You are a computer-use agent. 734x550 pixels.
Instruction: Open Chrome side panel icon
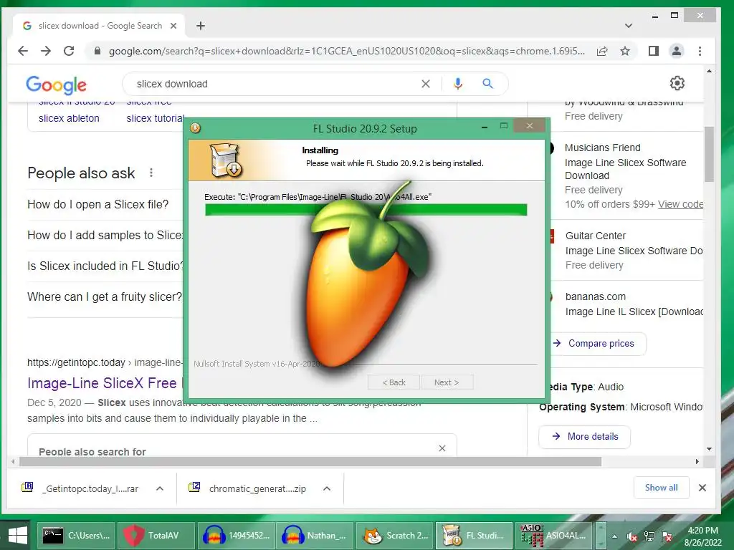pyautogui.click(x=654, y=51)
